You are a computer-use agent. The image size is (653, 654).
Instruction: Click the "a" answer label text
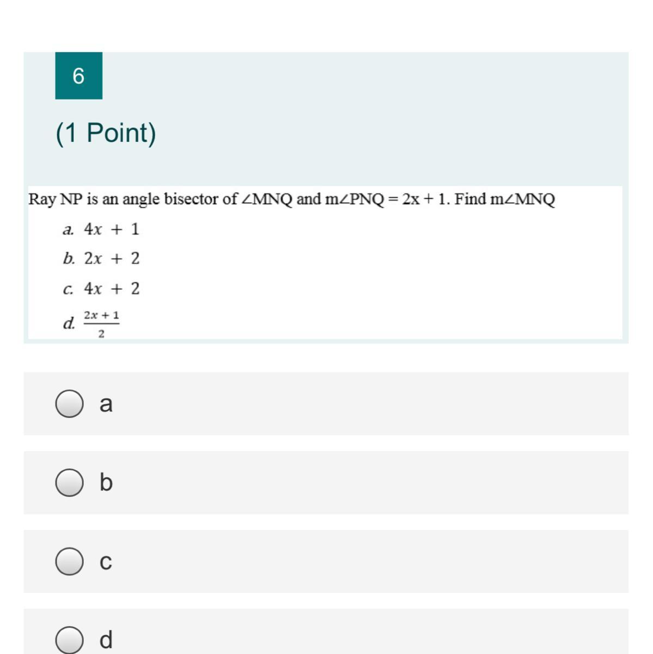coord(106,404)
